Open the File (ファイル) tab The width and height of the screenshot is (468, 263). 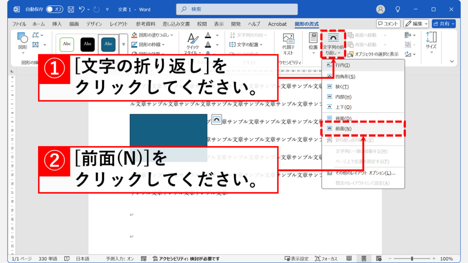tap(19, 24)
